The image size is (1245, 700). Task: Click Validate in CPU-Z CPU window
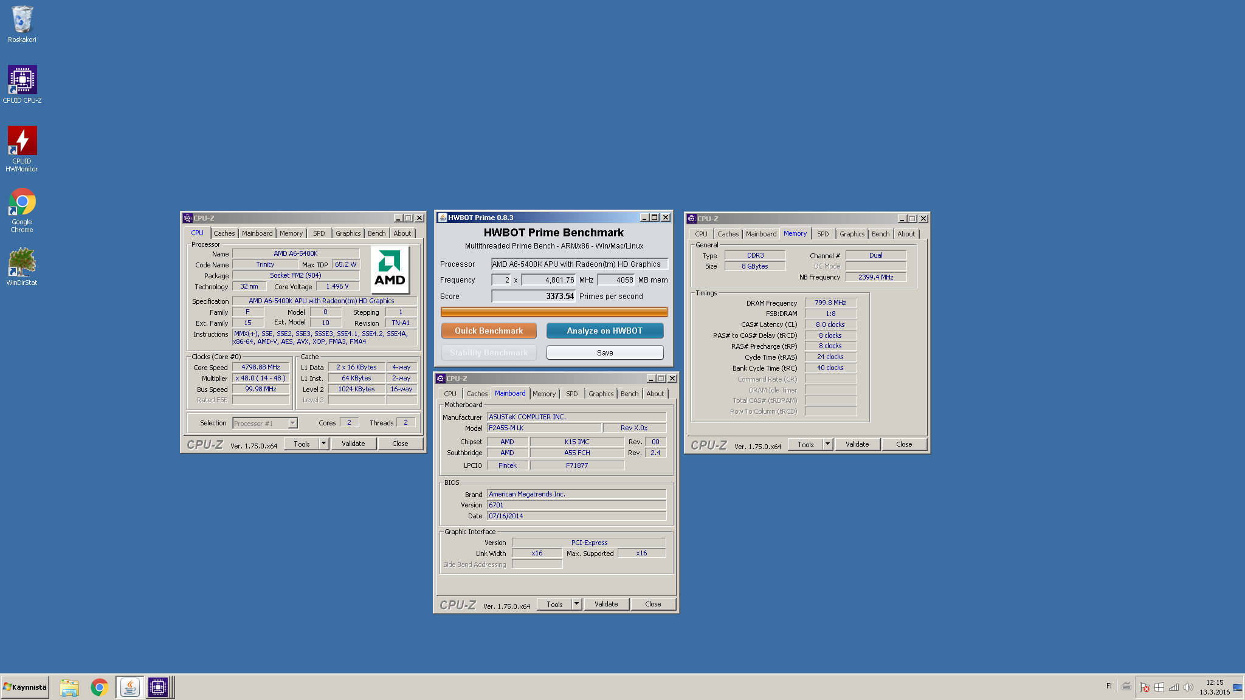[x=353, y=444]
